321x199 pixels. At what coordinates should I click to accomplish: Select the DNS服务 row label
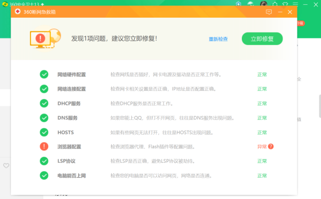pyautogui.click(x=67, y=118)
